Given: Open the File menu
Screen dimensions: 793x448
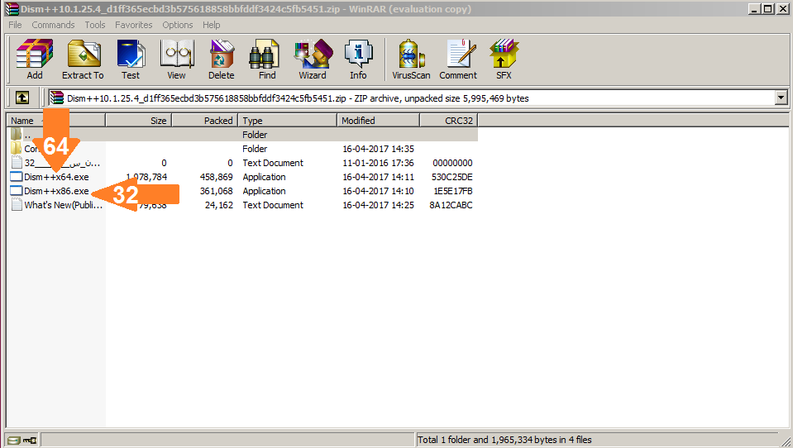Looking at the screenshot, I should 15,25.
